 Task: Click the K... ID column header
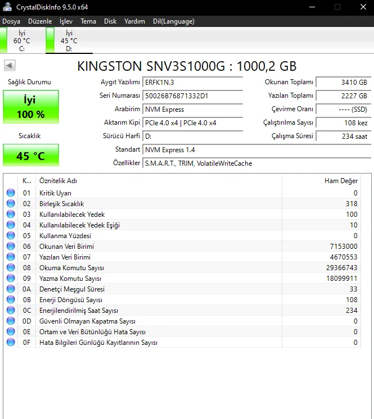point(27,181)
